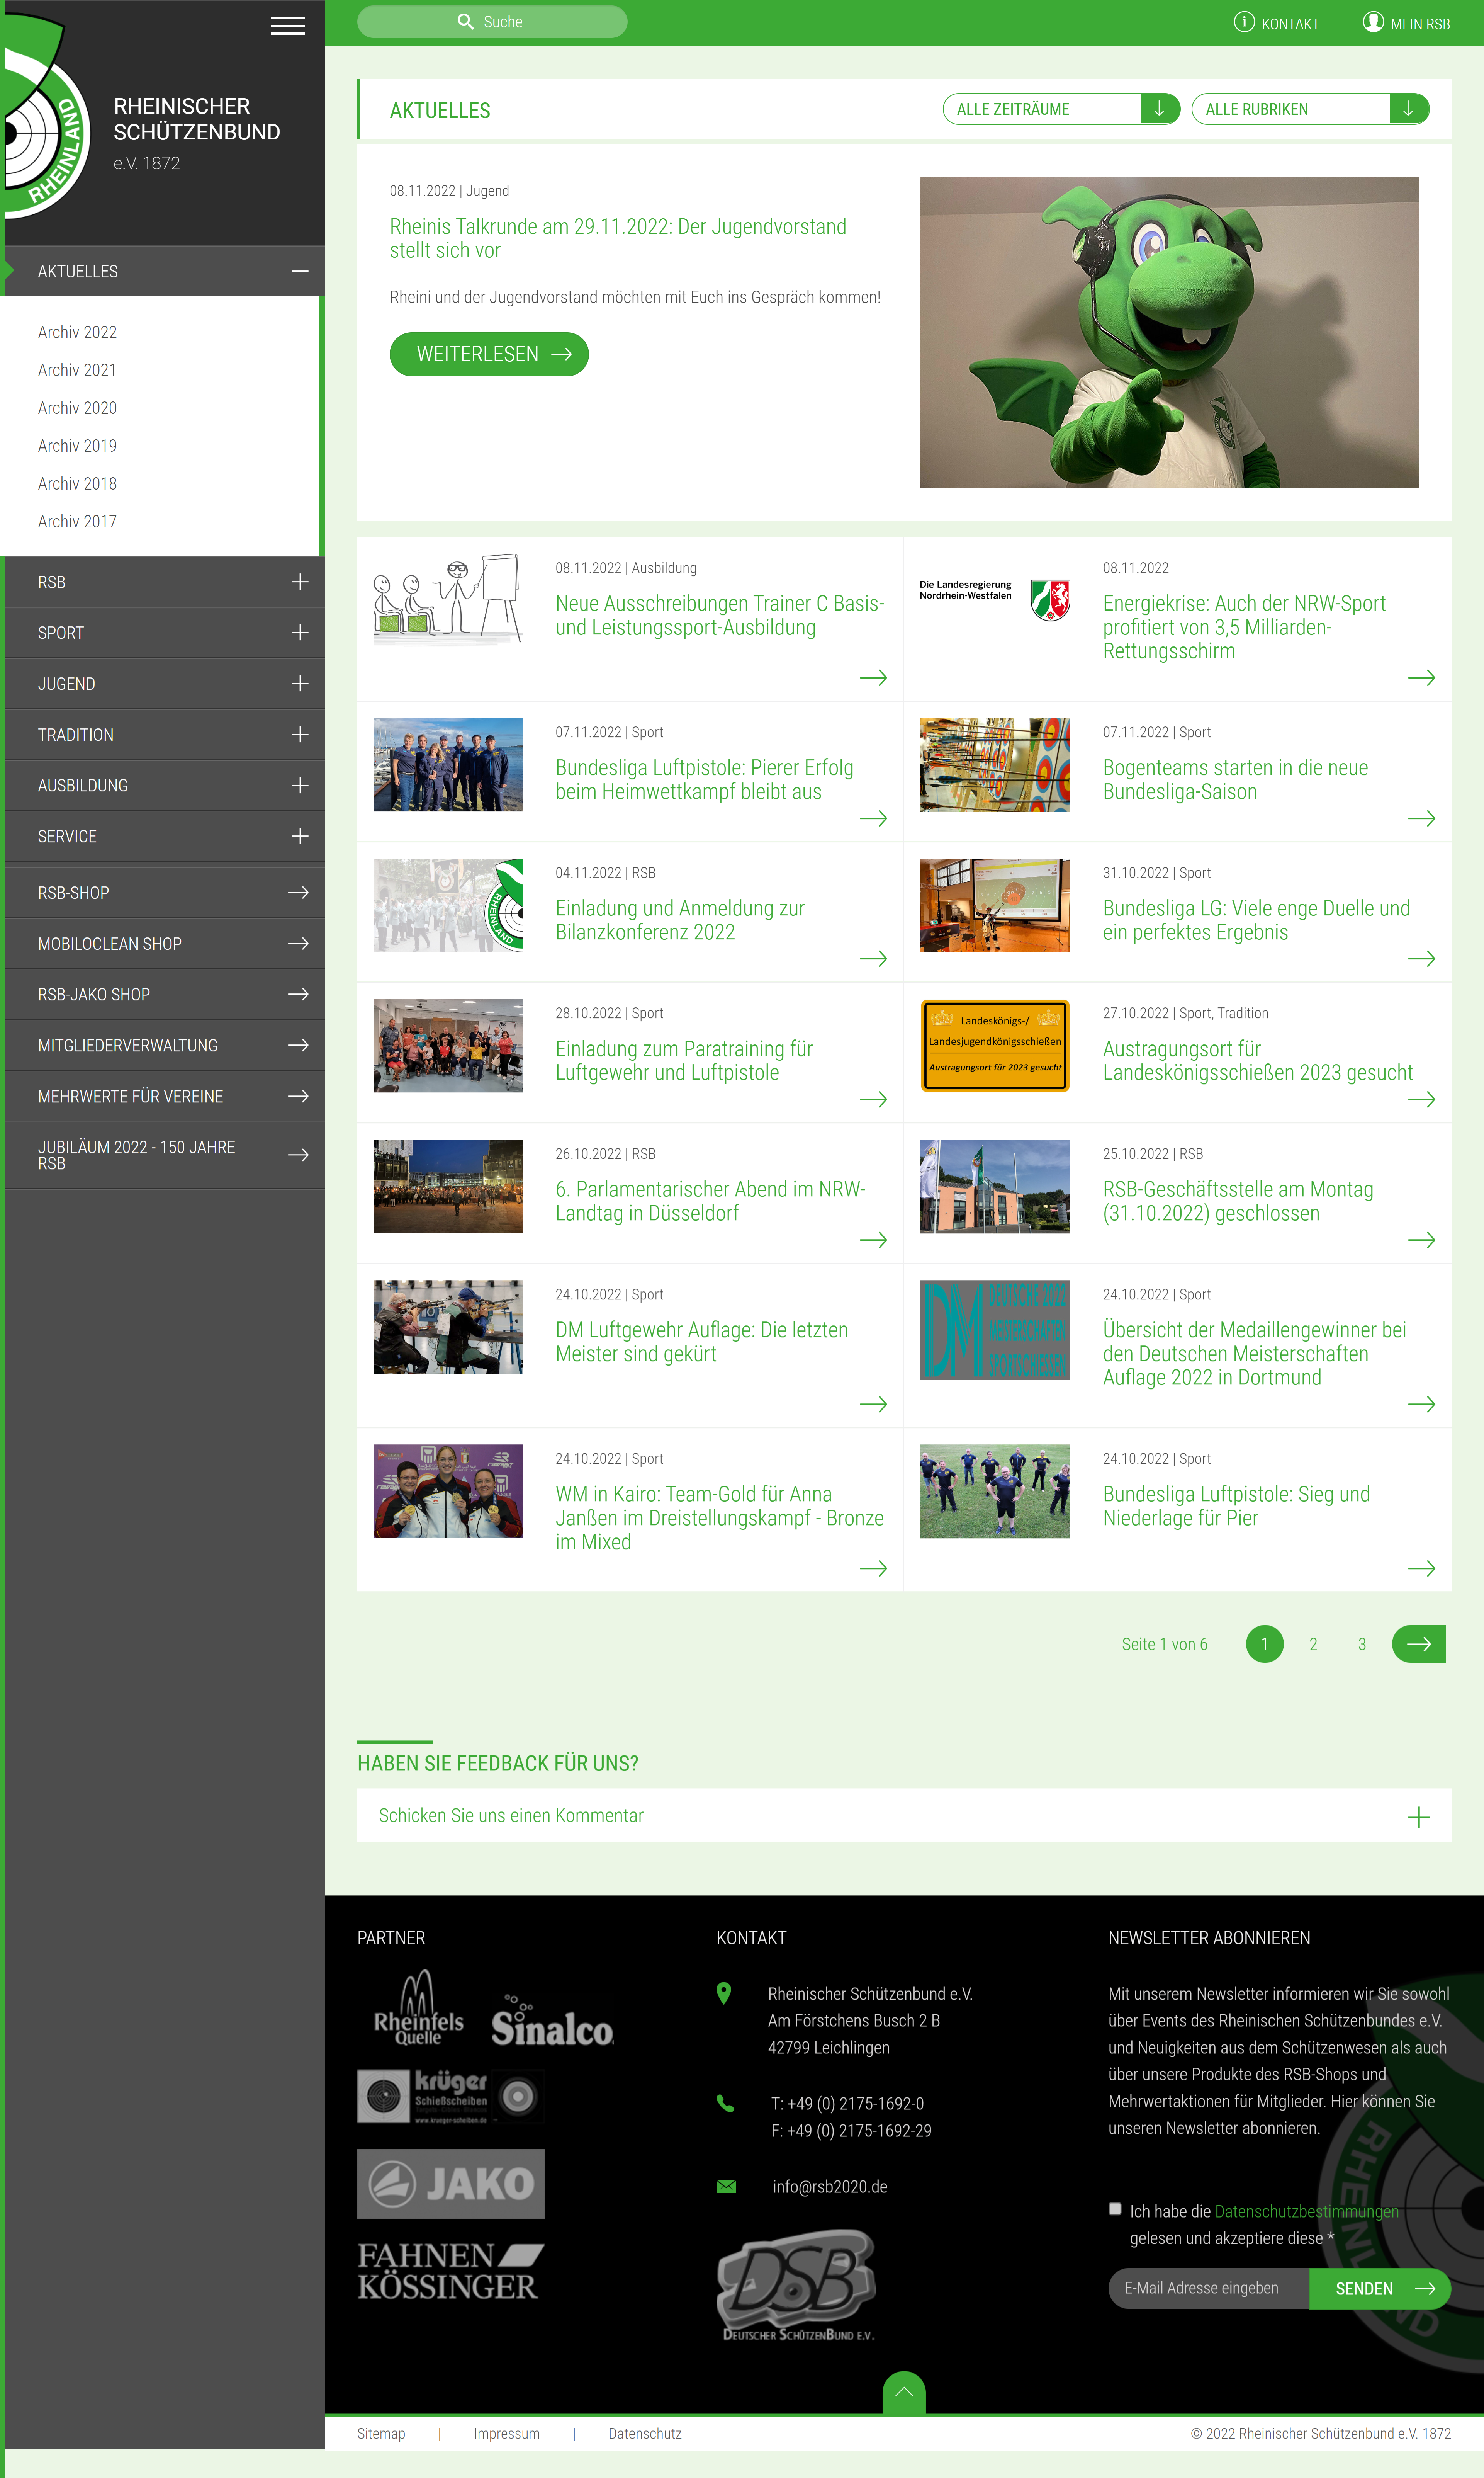Click the Weiterlesen button
Viewport: 1484px width, 2478px height.
tap(489, 354)
